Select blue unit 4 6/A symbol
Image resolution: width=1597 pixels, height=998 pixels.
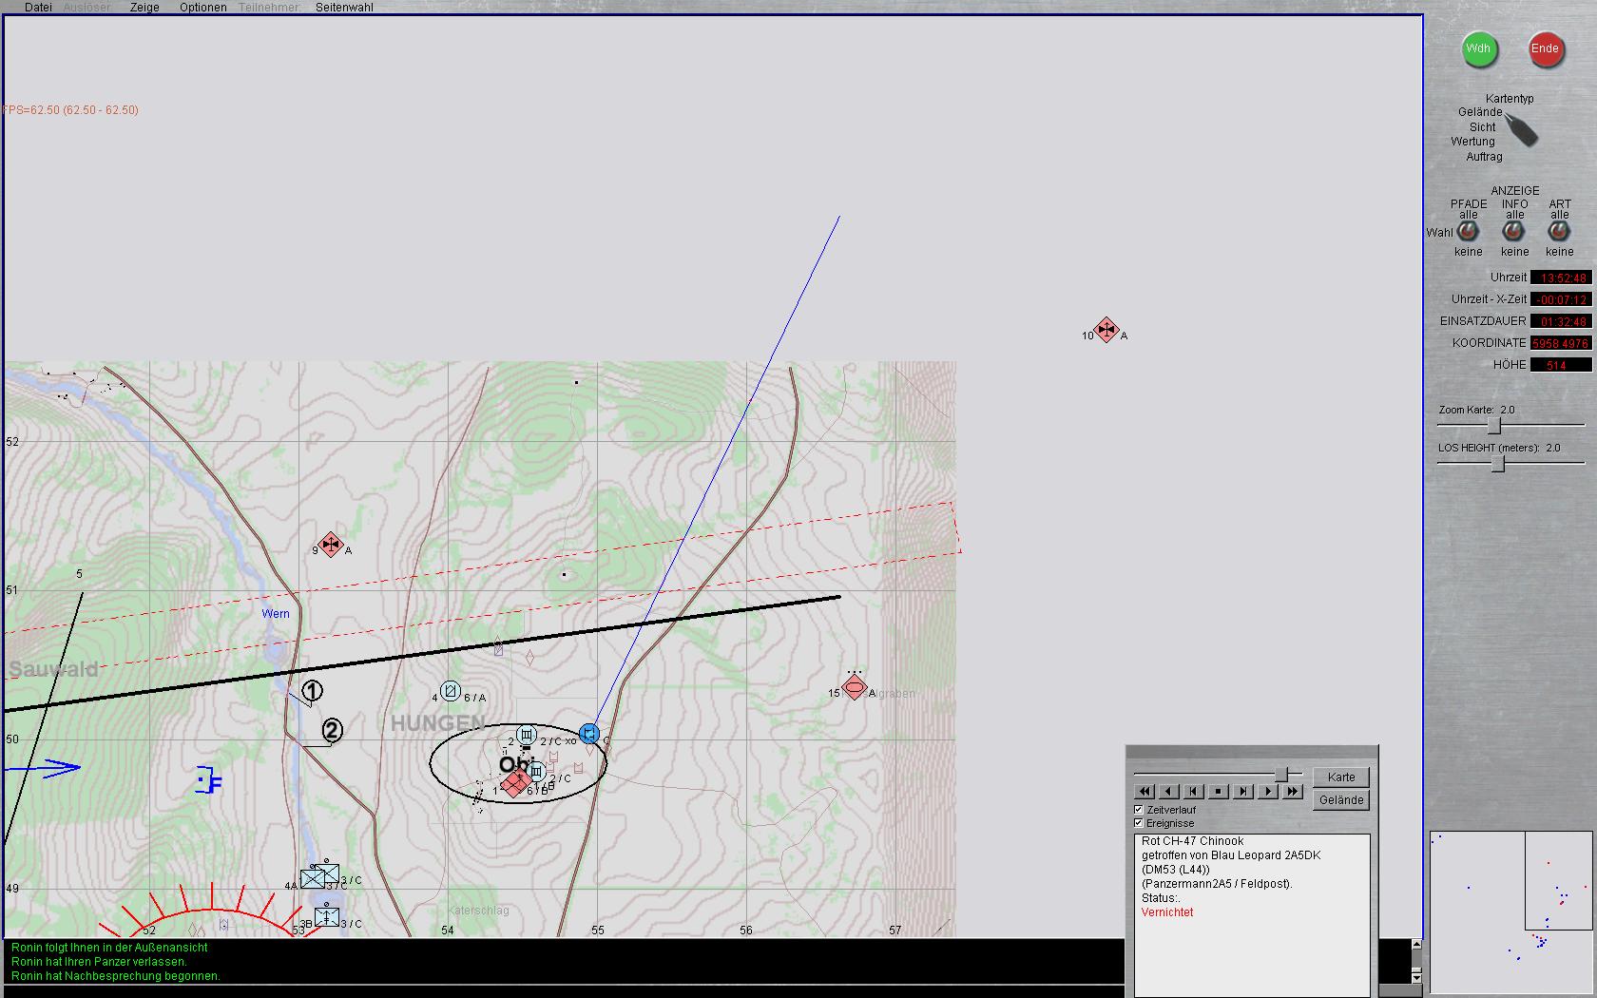tap(451, 691)
